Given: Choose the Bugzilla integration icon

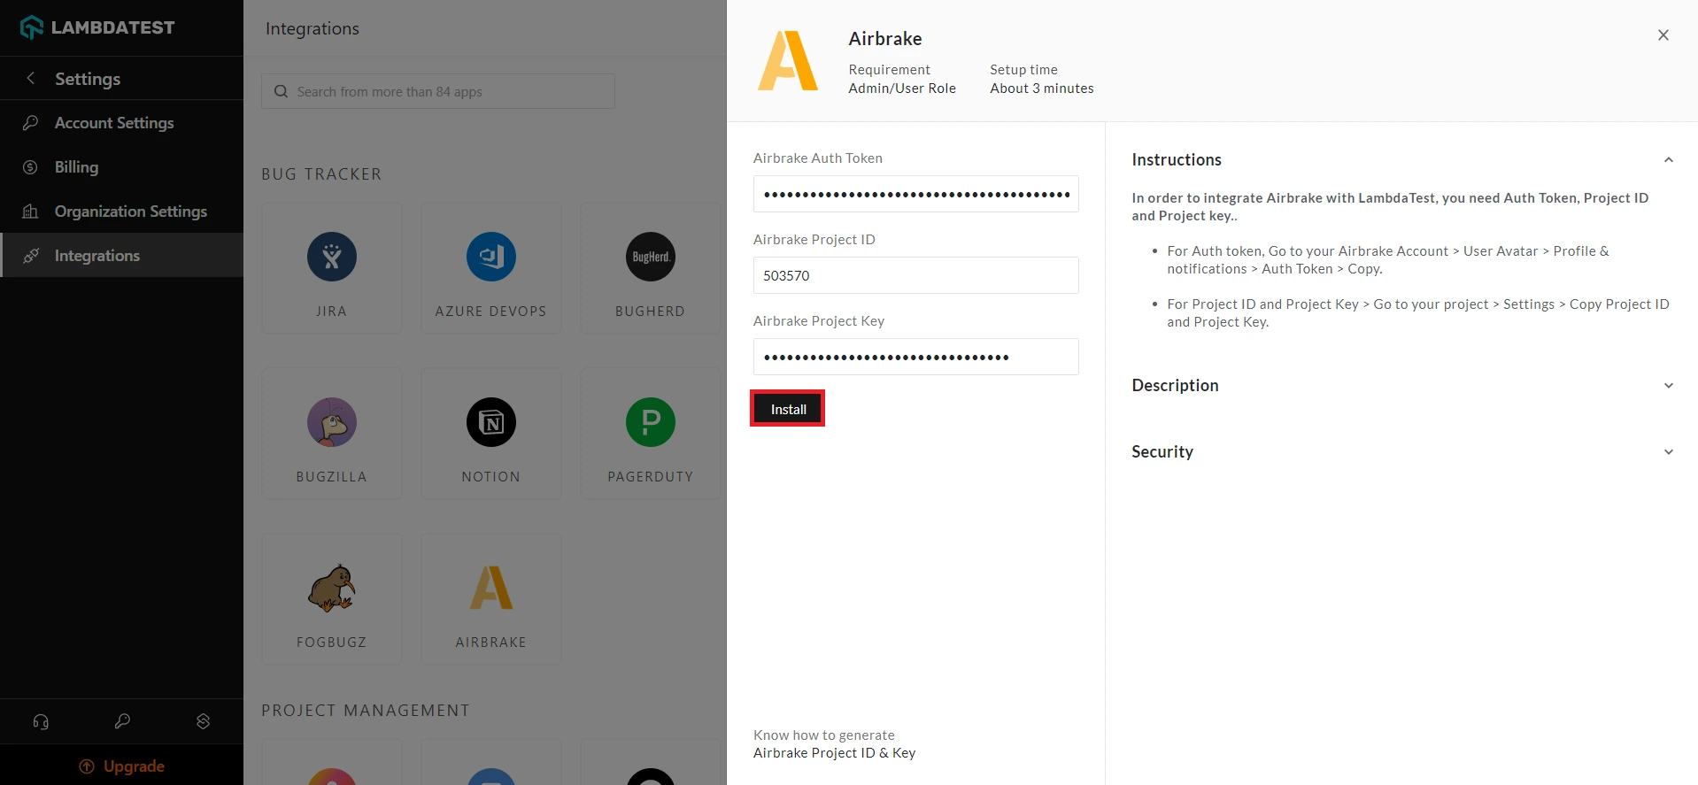Looking at the screenshot, I should pyautogui.click(x=331, y=422).
